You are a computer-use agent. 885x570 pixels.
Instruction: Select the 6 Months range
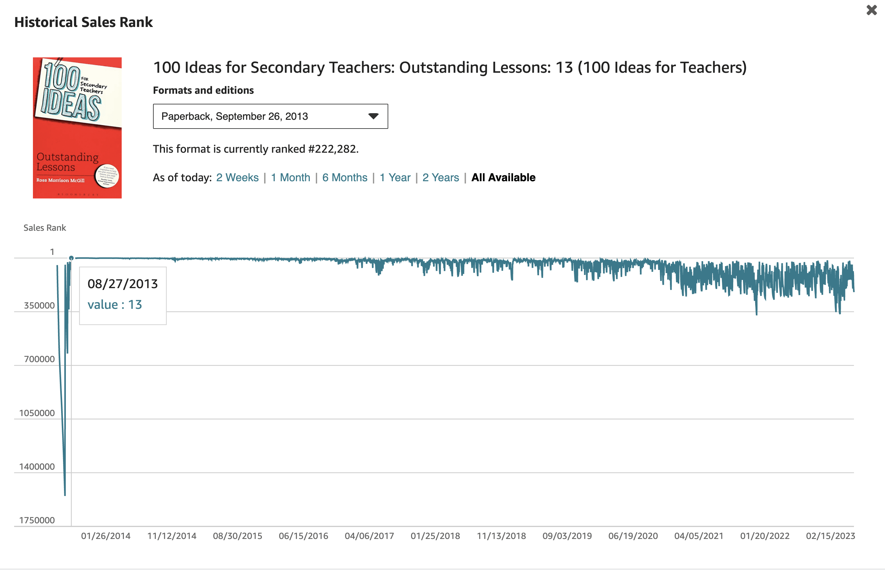345,178
